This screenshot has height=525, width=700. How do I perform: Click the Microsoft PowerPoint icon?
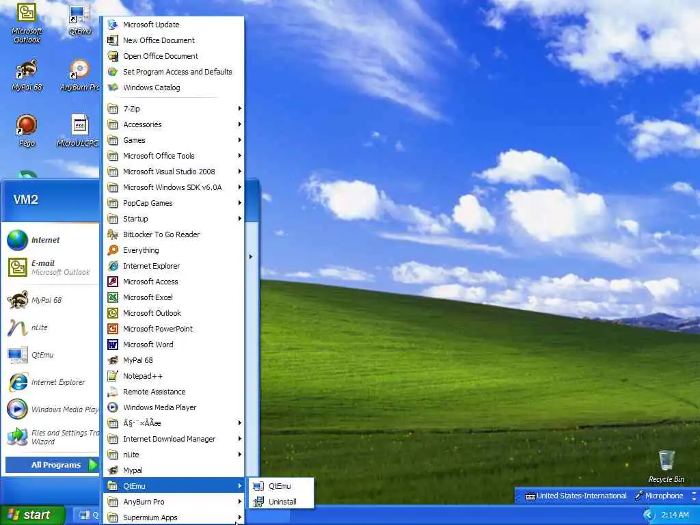113,329
